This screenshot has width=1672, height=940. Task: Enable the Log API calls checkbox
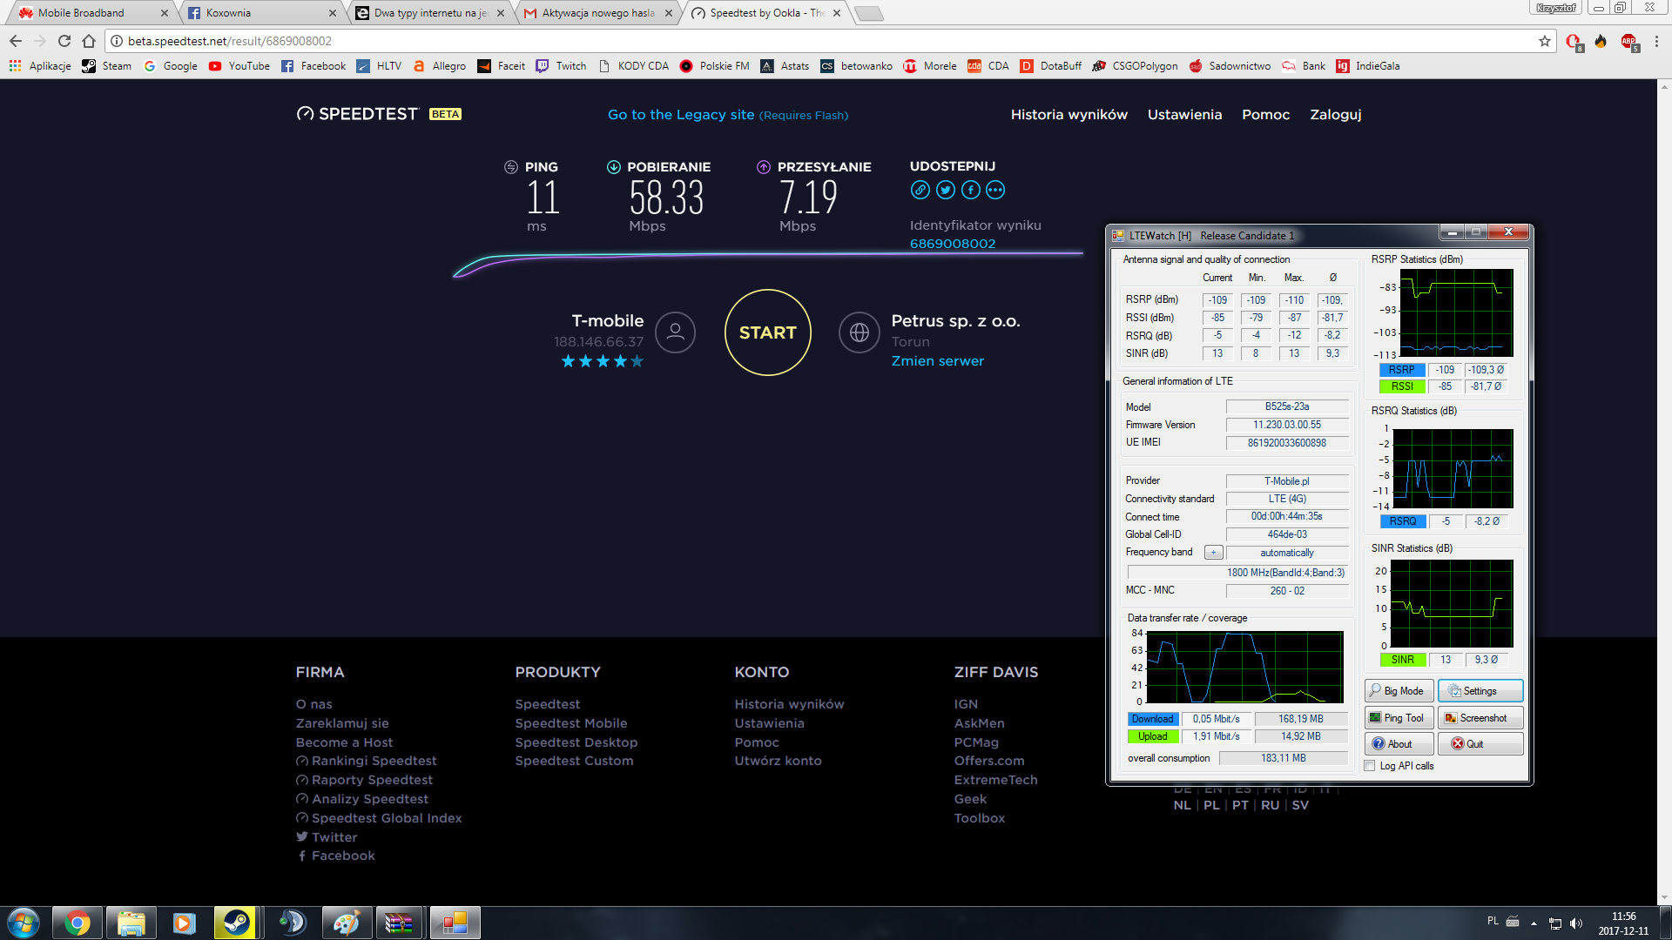1370,766
